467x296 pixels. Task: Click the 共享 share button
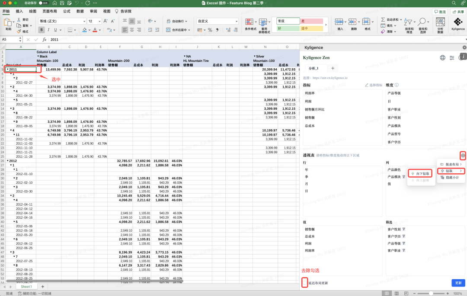(458, 12)
